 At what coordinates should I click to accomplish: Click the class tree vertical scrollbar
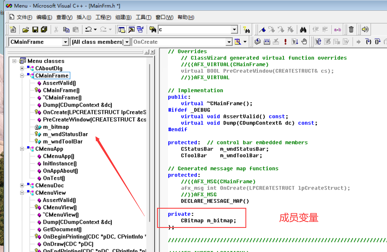point(150,143)
